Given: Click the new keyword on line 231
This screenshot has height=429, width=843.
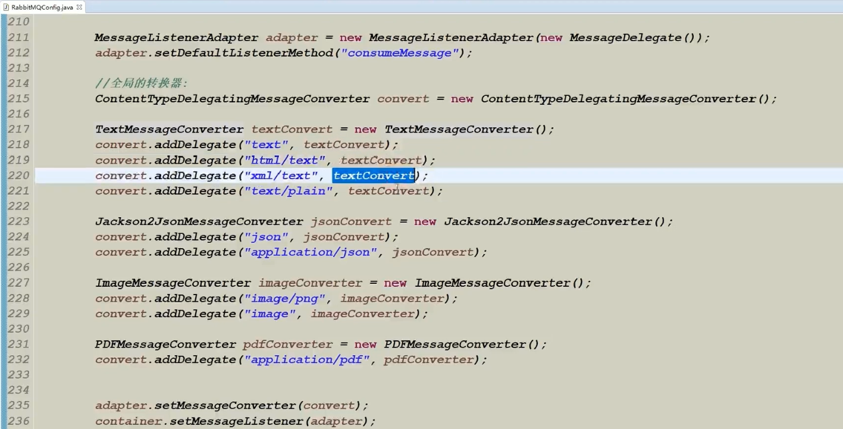Looking at the screenshot, I should (x=366, y=344).
